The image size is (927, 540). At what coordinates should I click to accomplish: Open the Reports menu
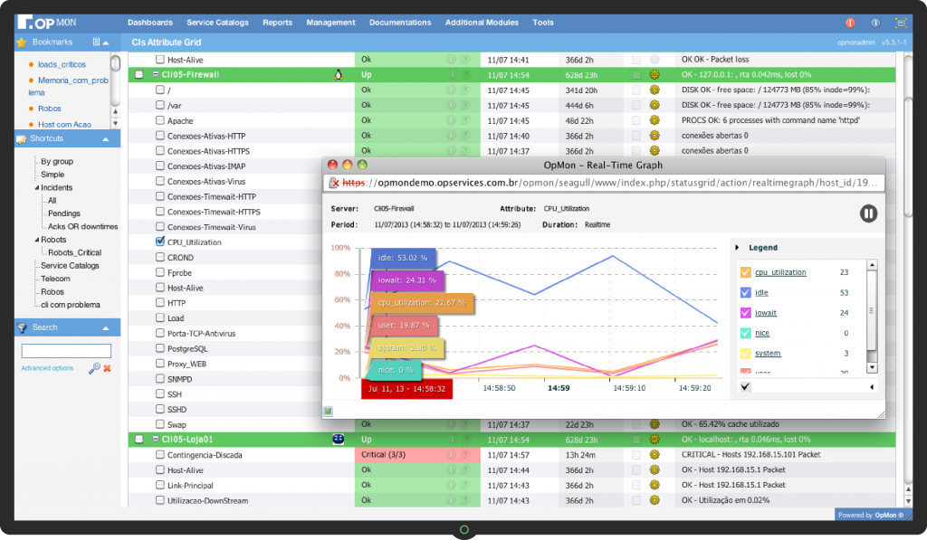click(x=277, y=23)
